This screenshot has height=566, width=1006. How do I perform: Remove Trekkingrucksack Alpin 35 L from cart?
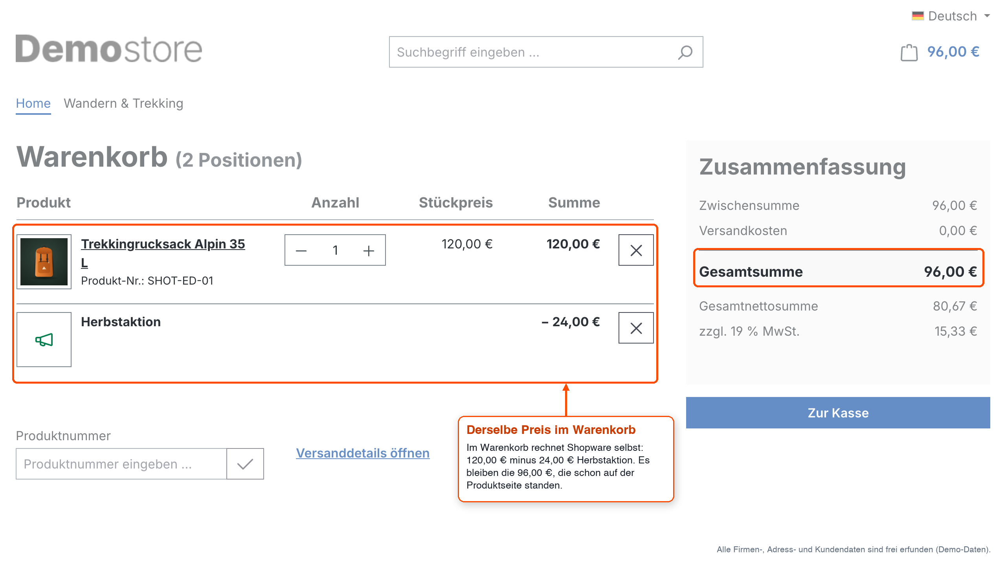tap(636, 250)
